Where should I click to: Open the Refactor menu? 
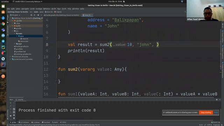[47, 9]
